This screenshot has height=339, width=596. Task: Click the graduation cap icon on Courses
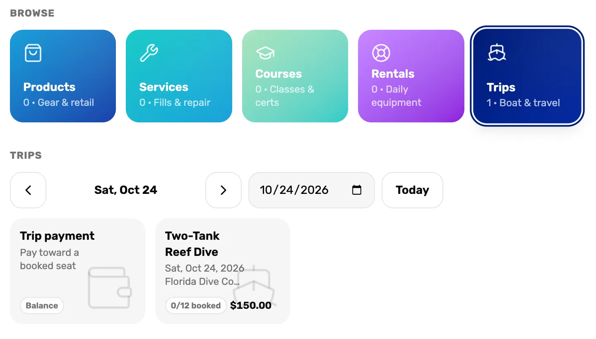[x=265, y=53]
